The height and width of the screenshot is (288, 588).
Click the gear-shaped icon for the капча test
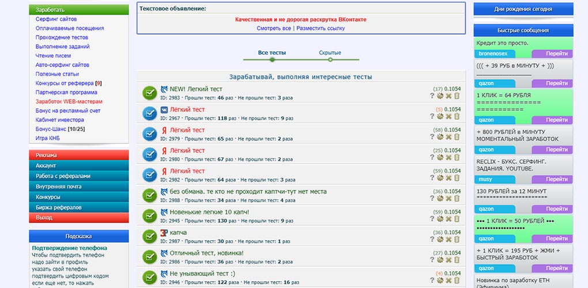pyautogui.click(x=440, y=239)
